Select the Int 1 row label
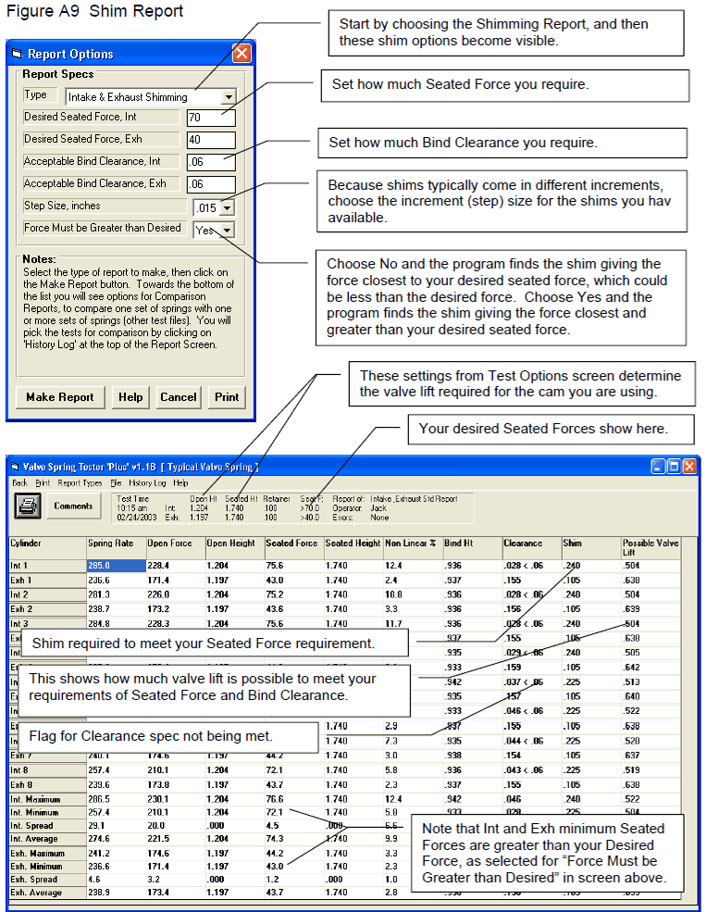The height and width of the screenshot is (912, 707). pyautogui.click(x=48, y=566)
